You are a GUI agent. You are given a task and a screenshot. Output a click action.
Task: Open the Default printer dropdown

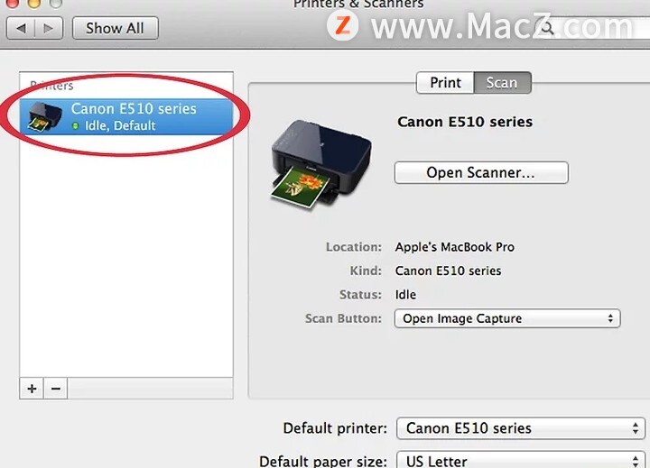[520, 428]
